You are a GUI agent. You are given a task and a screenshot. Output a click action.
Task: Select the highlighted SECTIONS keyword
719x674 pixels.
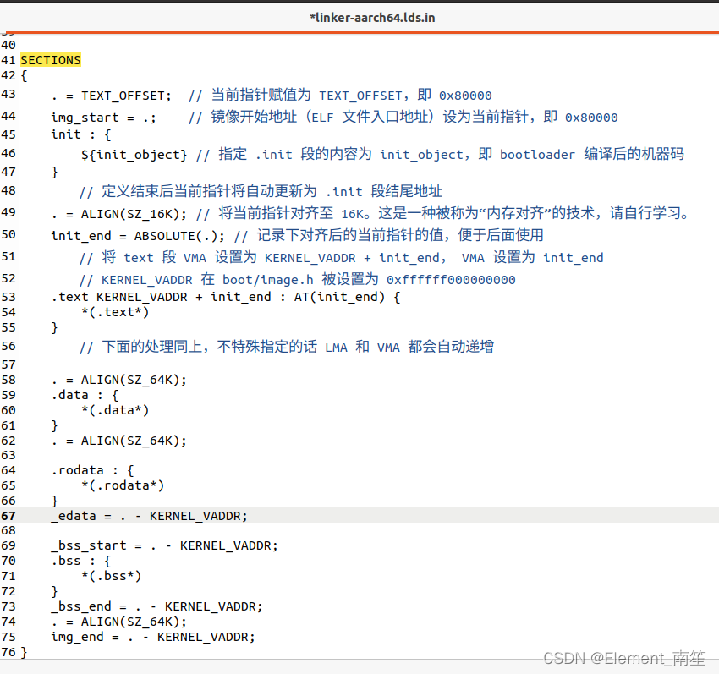50,59
